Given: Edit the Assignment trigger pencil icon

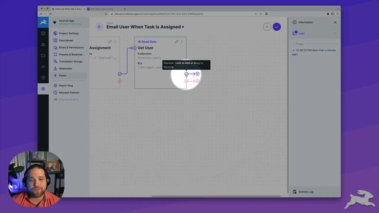Looking at the screenshot, I should click(x=110, y=41).
